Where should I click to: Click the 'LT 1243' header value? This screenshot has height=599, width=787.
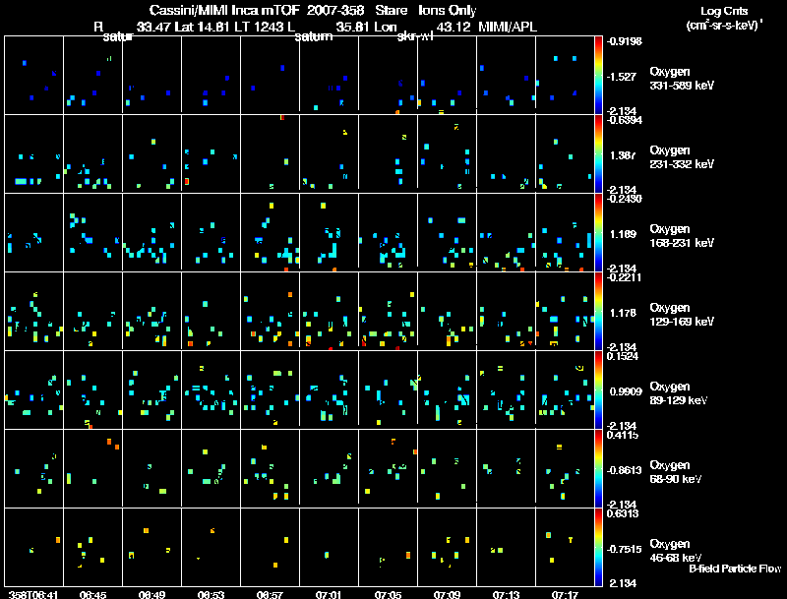point(259,28)
